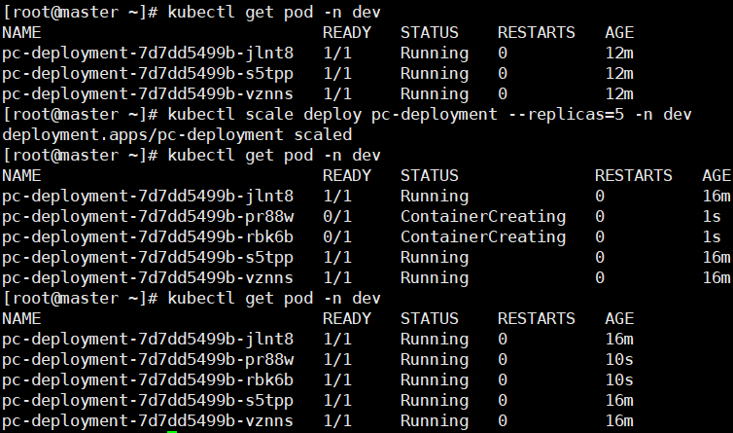The width and height of the screenshot is (733, 433).
Task: Click the READY header in the first table
Action: [x=346, y=32]
